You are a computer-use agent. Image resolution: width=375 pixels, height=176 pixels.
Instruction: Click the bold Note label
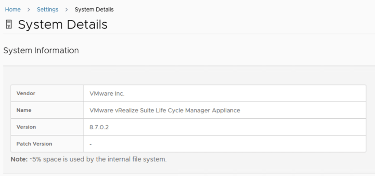19,159
